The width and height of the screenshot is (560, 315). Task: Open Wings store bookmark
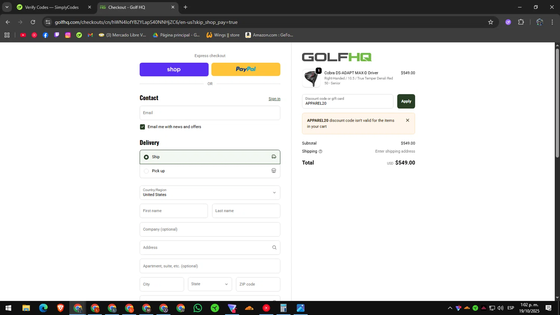pos(223,35)
